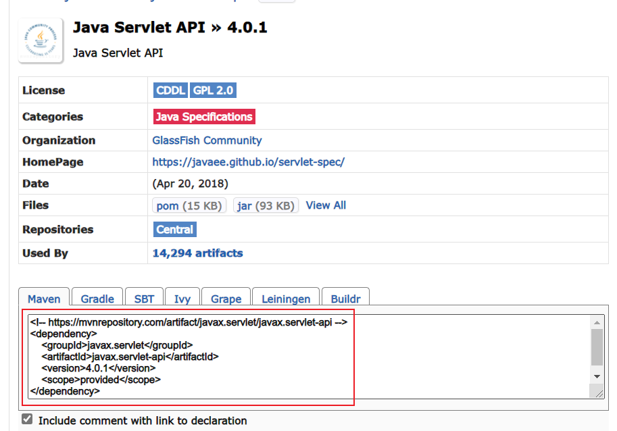
Task: Visit the javaee.github.io servlet-spec homepage
Action: tap(248, 162)
